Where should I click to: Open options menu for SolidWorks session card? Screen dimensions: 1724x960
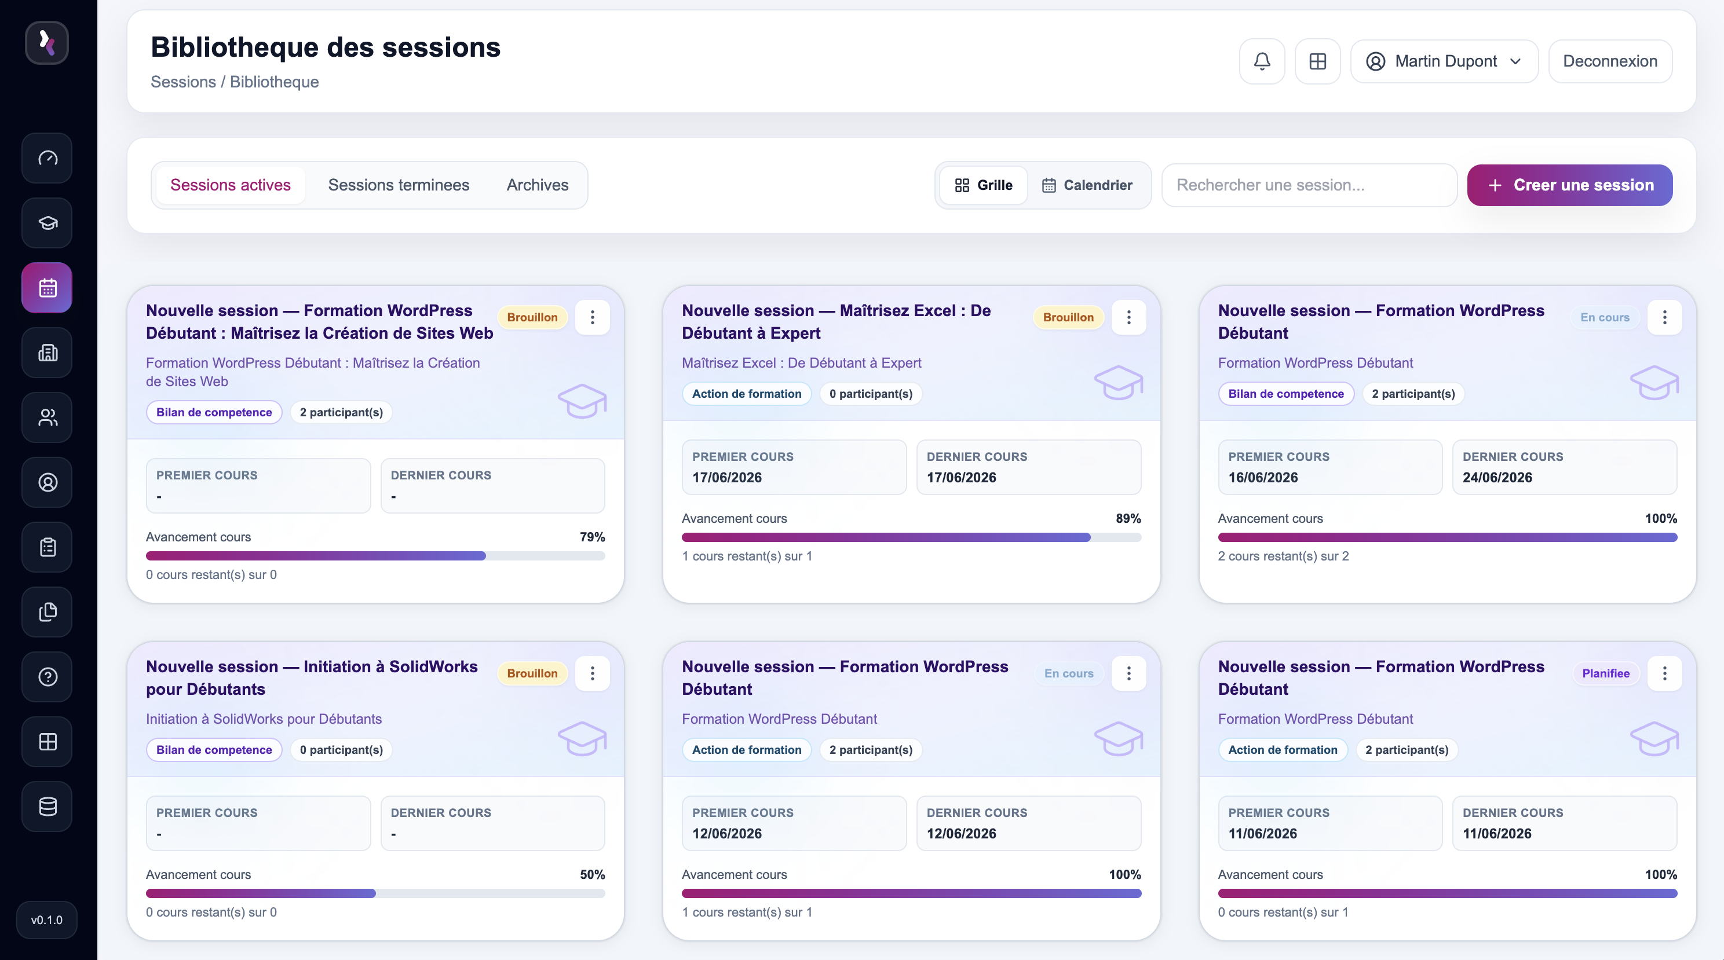pyautogui.click(x=592, y=673)
